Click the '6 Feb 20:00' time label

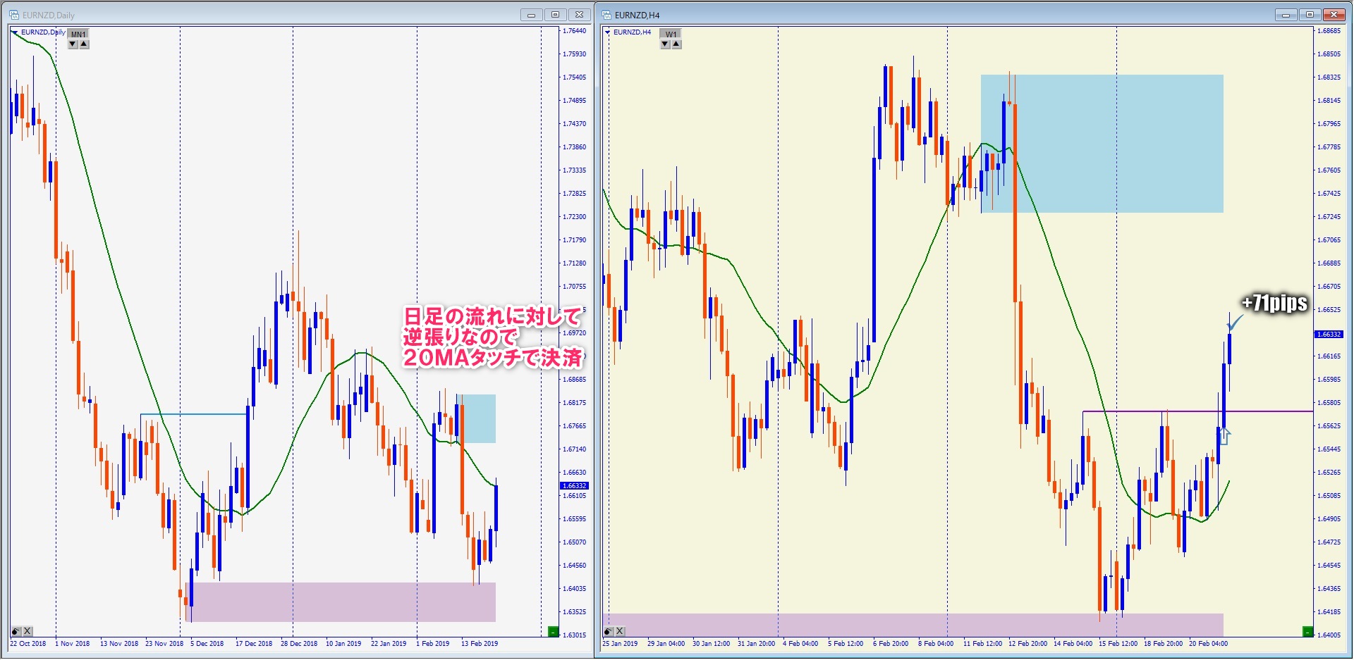(891, 643)
